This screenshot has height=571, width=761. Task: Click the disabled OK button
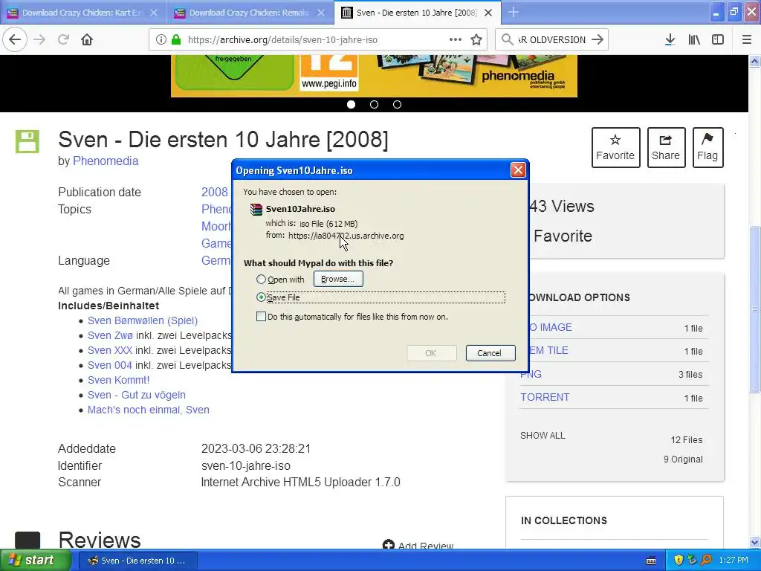431,353
